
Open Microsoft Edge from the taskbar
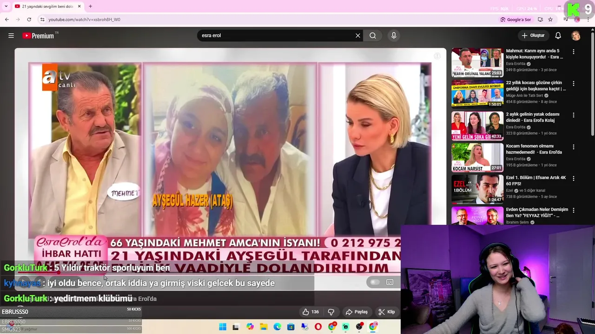[277, 327]
